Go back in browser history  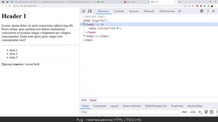pyautogui.click(x=2, y=6)
